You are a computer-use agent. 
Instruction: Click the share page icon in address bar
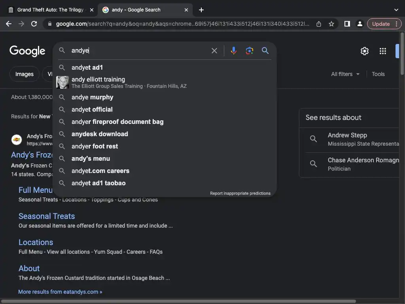pos(319,24)
